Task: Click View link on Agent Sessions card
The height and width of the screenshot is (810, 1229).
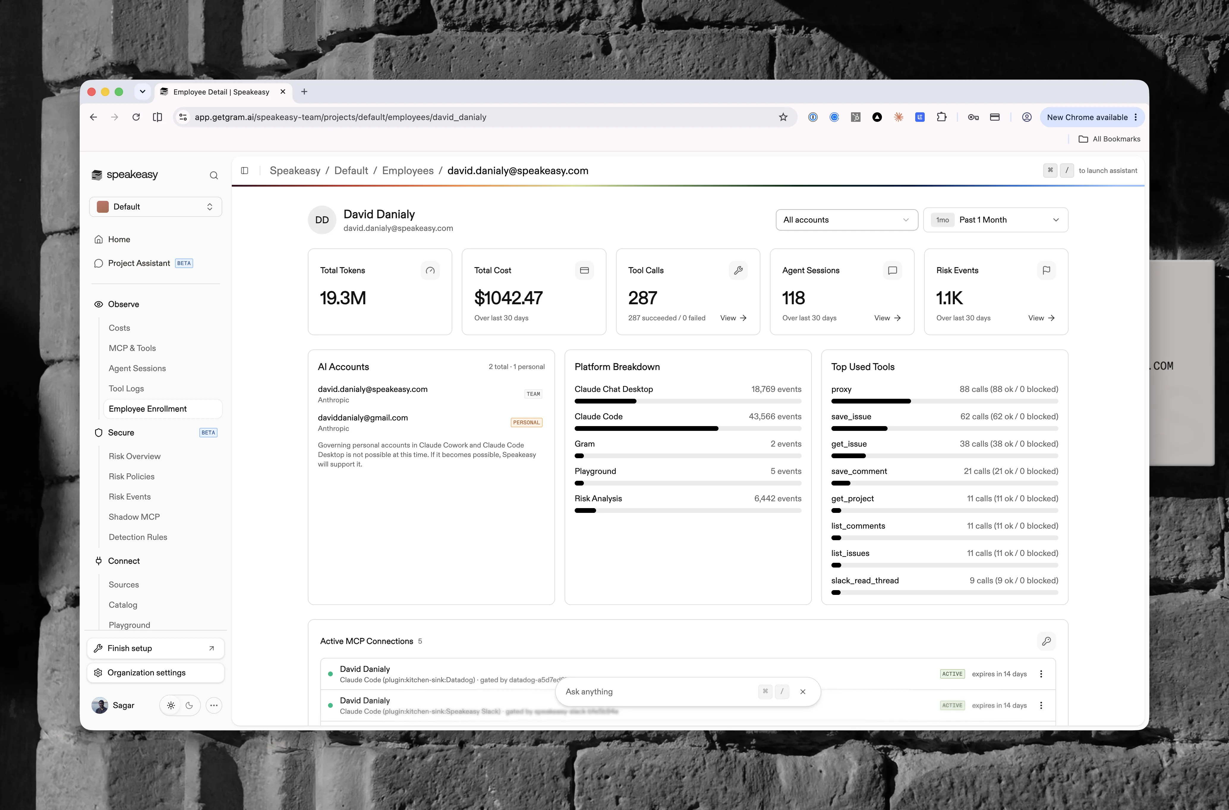Action: (x=888, y=318)
